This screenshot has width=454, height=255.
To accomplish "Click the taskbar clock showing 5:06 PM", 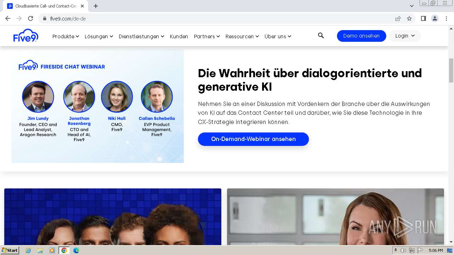I will pos(436,250).
